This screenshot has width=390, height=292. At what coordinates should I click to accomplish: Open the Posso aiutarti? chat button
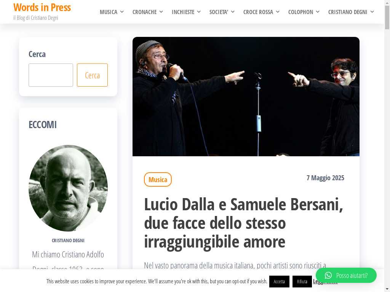click(346, 275)
